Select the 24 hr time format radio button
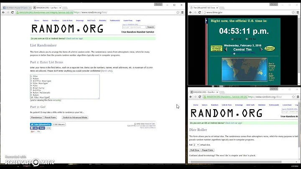The width and height of the screenshot is (301, 169). pos(247,39)
